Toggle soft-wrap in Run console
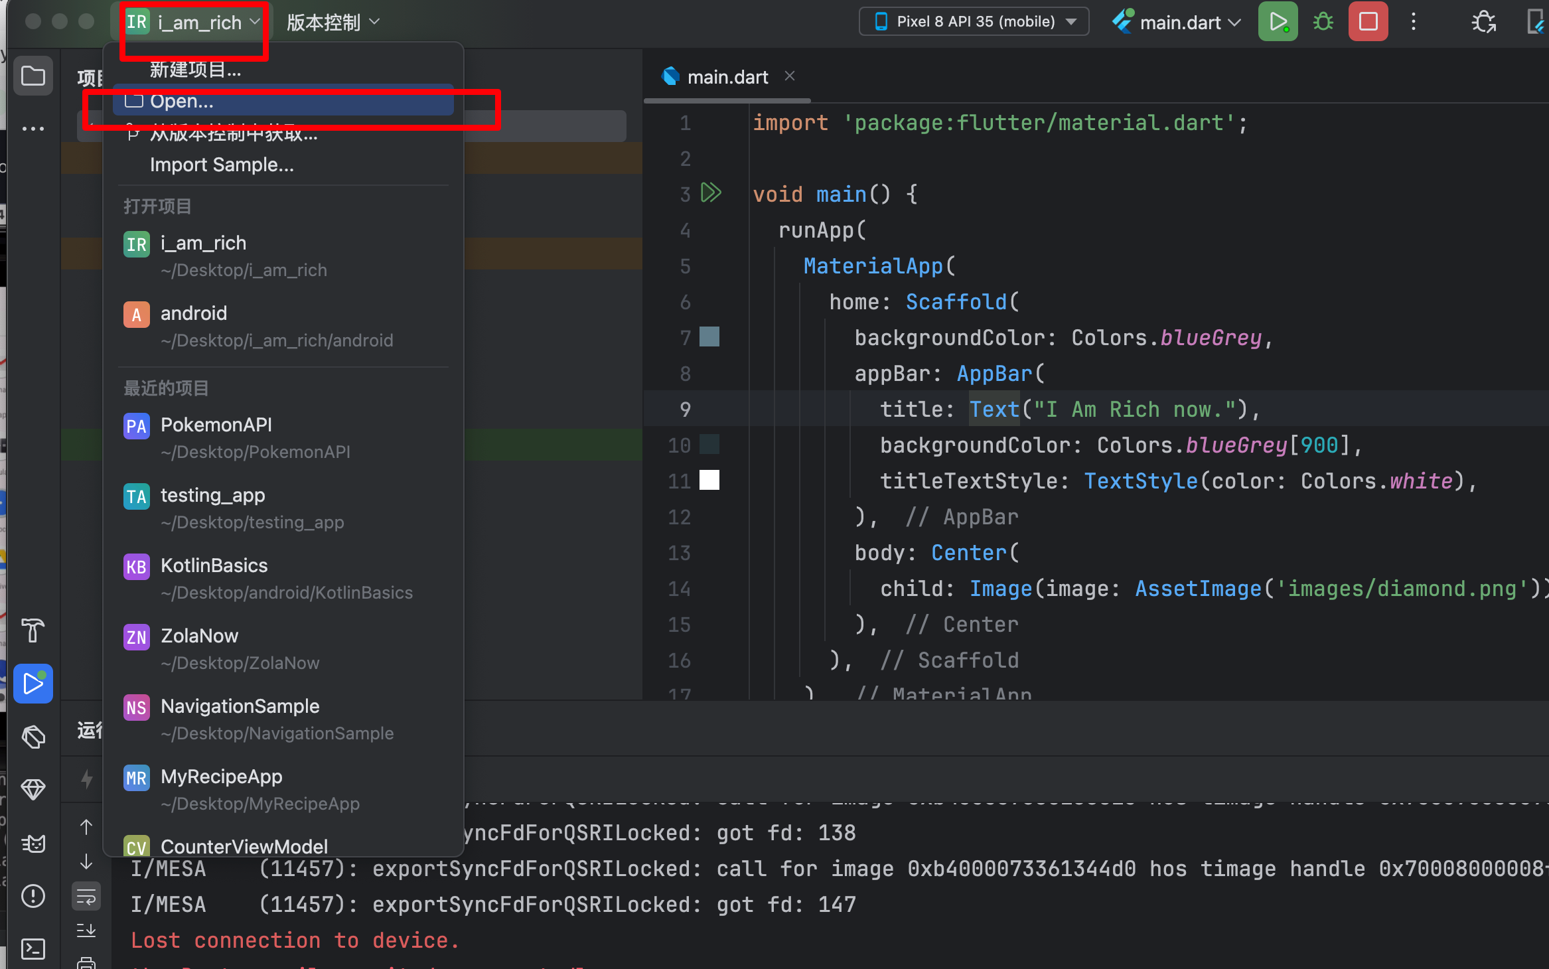Image resolution: width=1549 pixels, height=969 pixels. coord(86,897)
